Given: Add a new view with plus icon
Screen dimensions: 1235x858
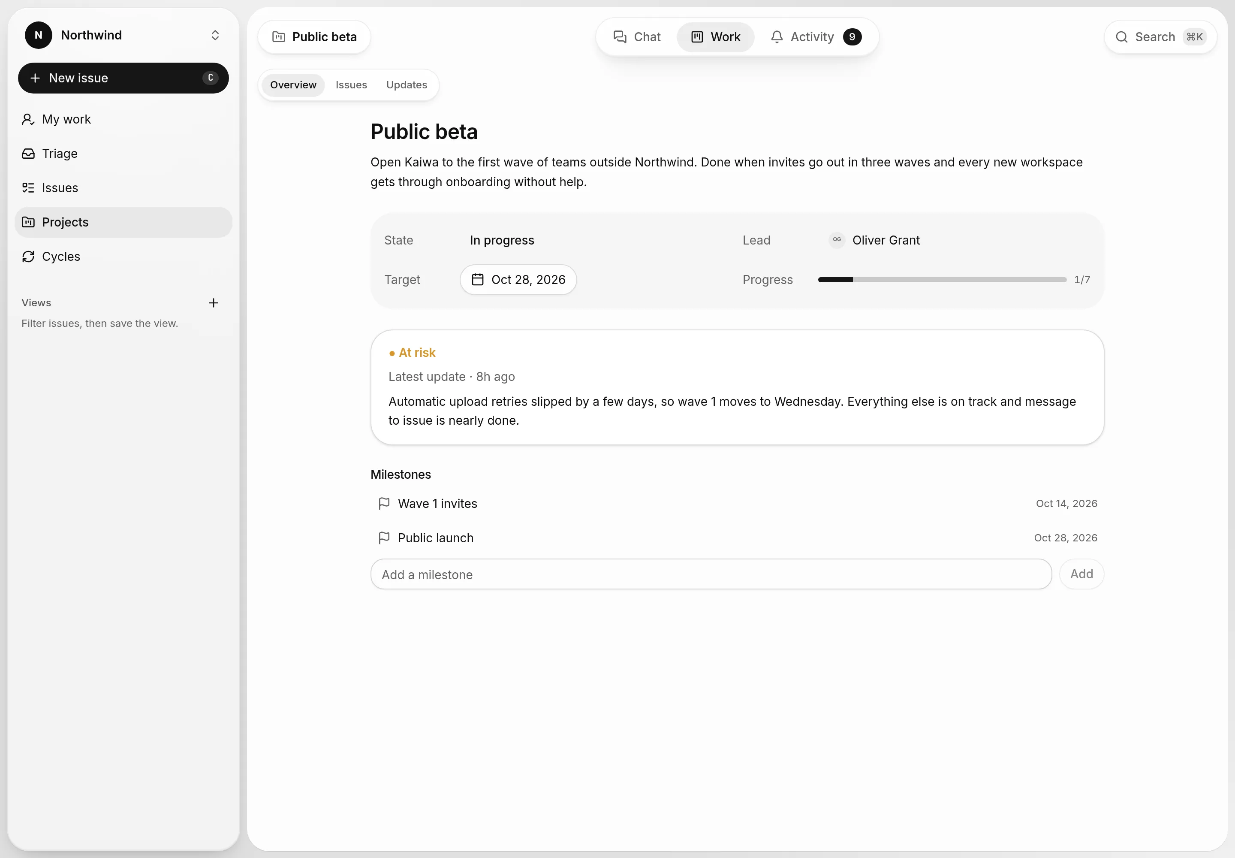Looking at the screenshot, I should pos(214,303).
